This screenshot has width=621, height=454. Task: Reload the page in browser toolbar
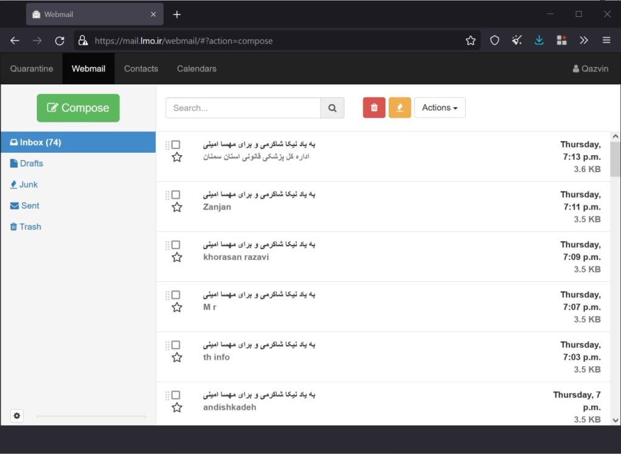click(59, 41)
